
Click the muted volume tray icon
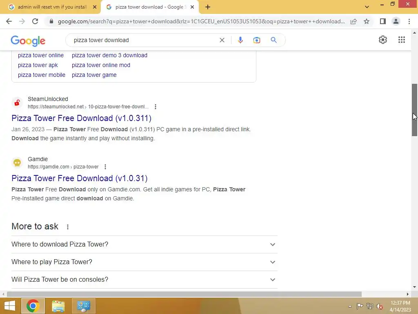(x=380, y=306)
